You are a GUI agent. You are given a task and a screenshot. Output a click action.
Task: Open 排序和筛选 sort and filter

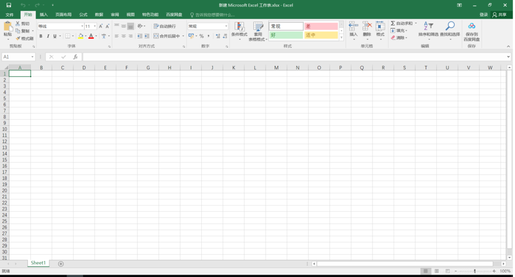[x=429, y=31]
